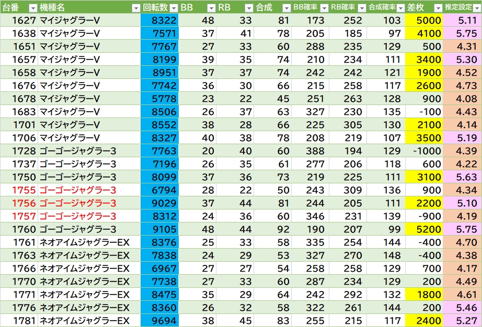Select the 差枚 cell showing -100

click(x=424, y=111)
